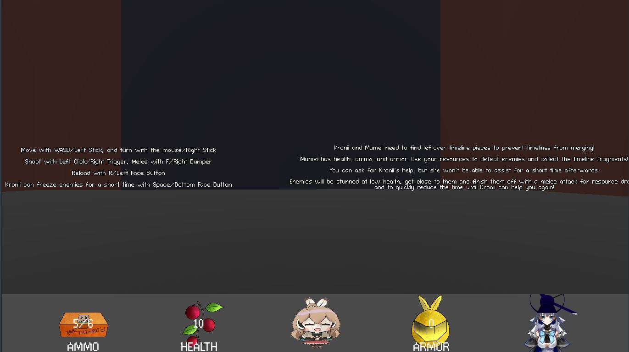The height and width of the screenshot is (352, 629).
Task: Click 'You can ask for Kronii's help' text
Action: coord(464,170)
